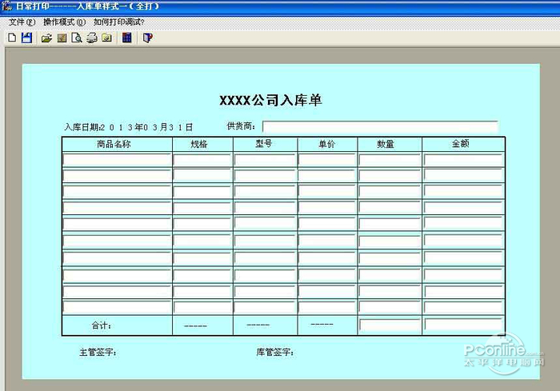The height and width of the screenshot is (391, 560).
Task: Click the 供货商 input field
Action: pos(380,126)
